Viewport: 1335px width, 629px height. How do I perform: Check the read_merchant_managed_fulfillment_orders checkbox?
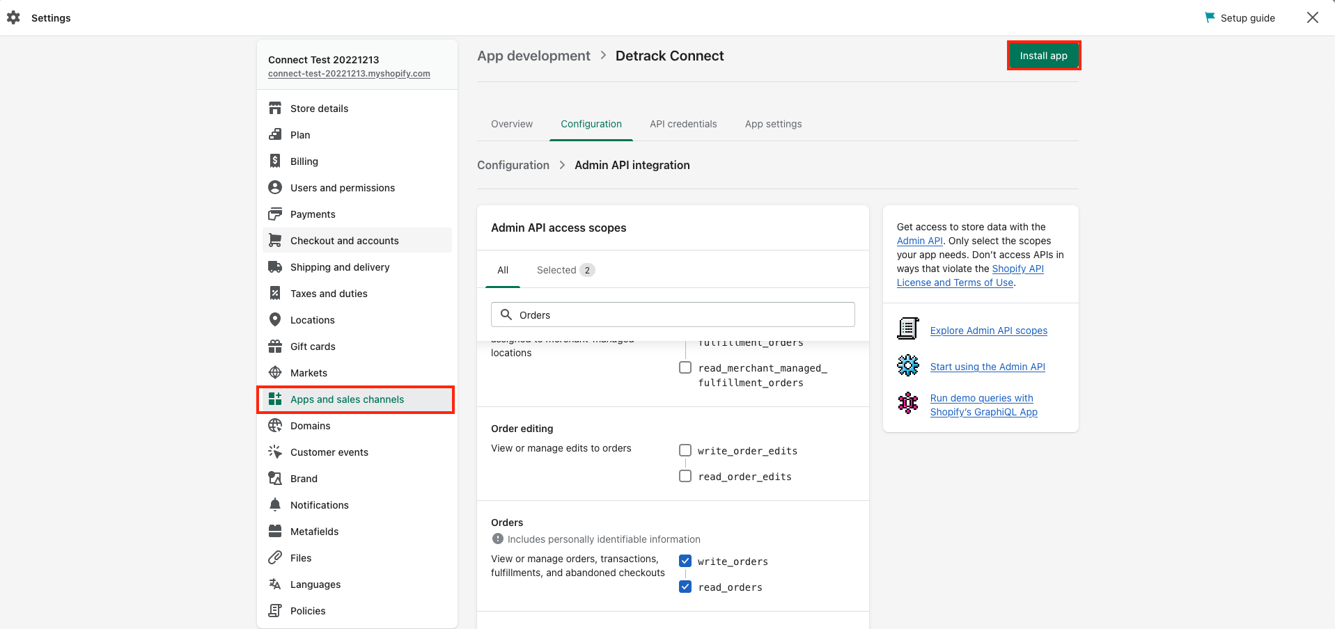click(685, 367)
